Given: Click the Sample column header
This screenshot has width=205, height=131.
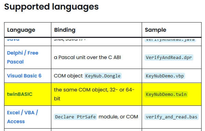Looking at the screenshot, I should click(155, 30).
